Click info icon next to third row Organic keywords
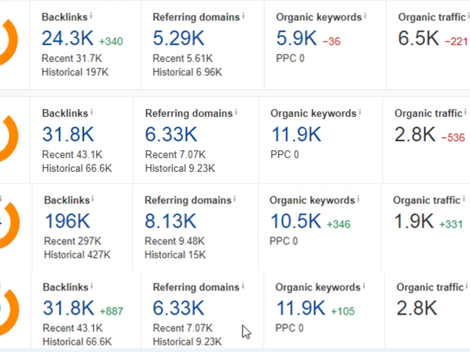Image resolution: width=470 pixels, height=352 pixels. pos(358,199)
